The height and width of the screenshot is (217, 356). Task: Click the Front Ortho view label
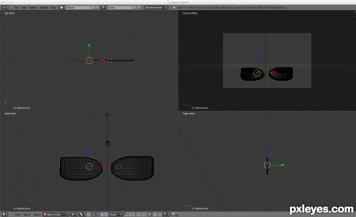pos(11,113)
